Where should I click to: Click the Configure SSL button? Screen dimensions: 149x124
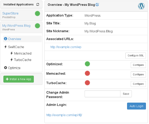pos(136,55)
